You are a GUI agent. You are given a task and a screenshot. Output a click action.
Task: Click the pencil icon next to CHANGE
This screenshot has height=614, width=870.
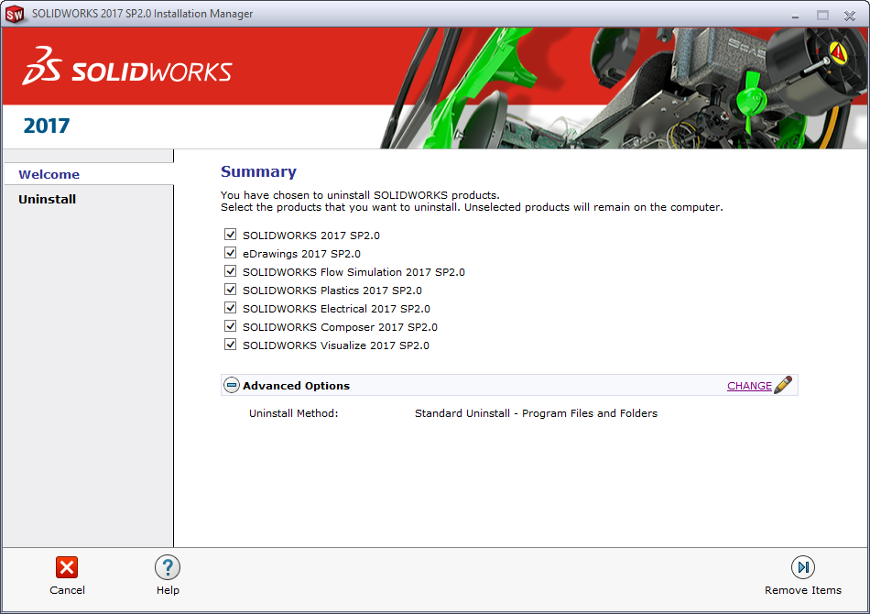782,385
